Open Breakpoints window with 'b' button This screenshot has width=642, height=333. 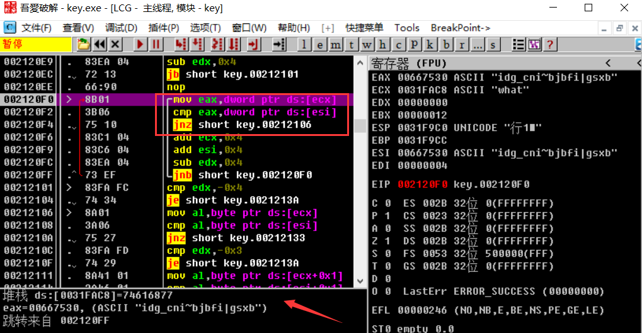446,44
